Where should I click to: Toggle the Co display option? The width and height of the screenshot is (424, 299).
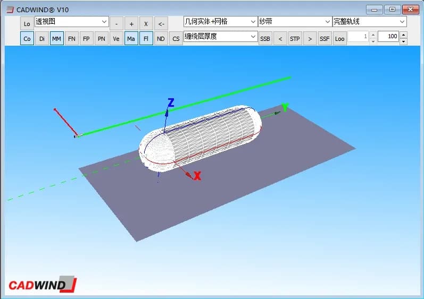click(x=27, y=39)
